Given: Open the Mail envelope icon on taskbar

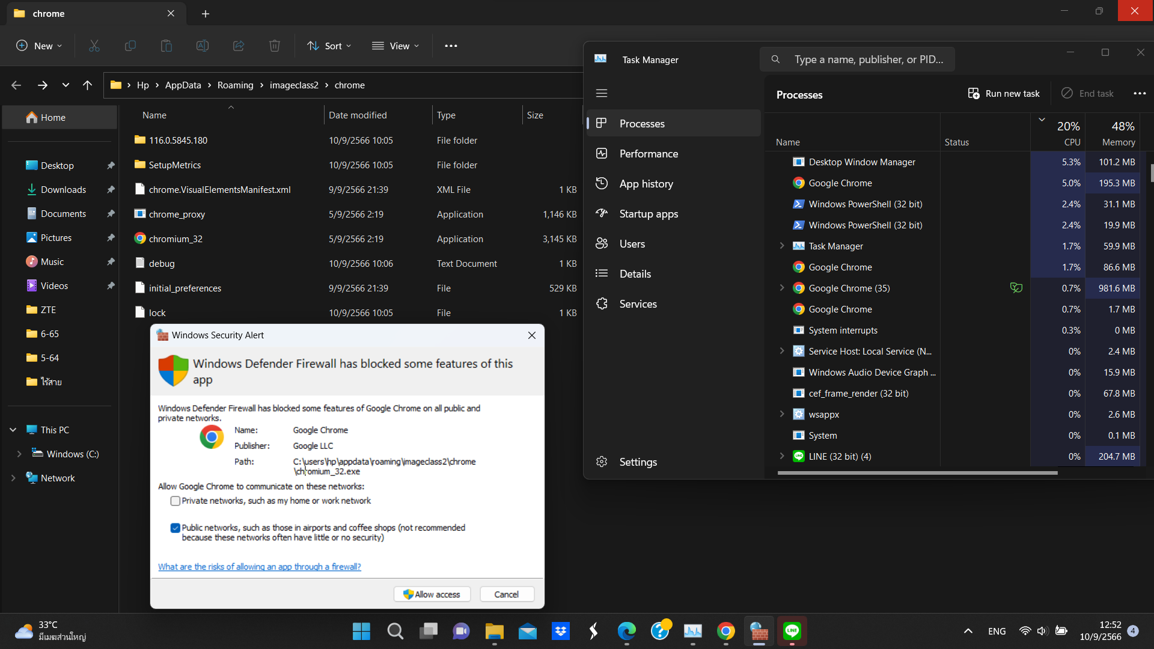Looking at the screenshot, I should (528, 631).
